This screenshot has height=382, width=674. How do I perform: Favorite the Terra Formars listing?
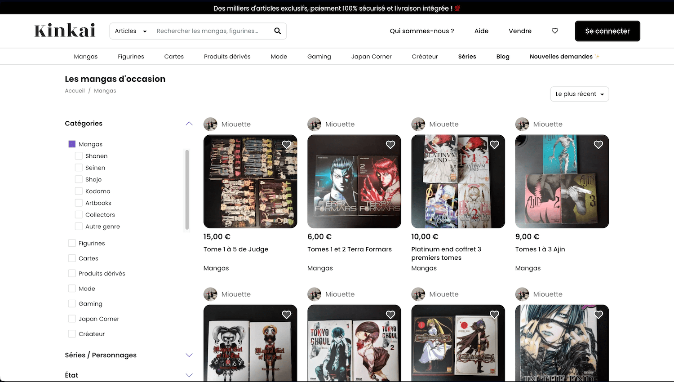(390, 145)
